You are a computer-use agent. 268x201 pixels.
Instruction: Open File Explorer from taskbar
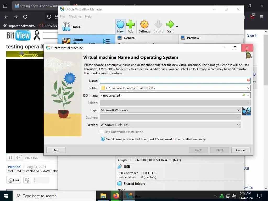103,196
